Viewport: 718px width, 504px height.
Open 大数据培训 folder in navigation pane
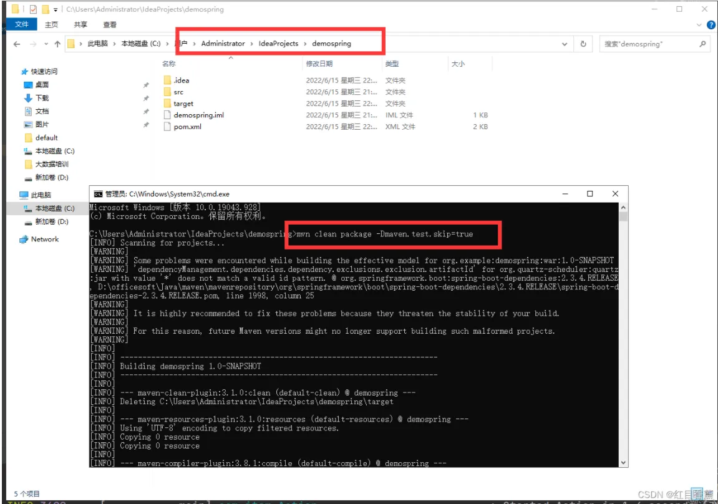51,164
